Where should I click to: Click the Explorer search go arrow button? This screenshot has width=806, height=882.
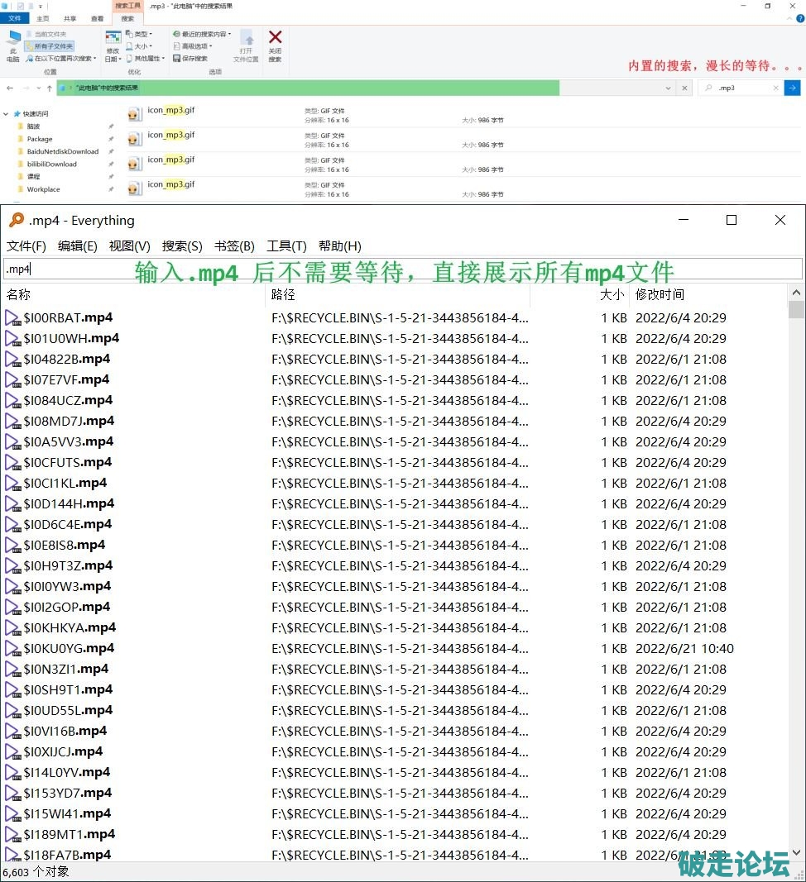pos(792,88)
